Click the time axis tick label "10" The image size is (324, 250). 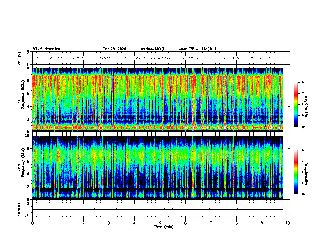pos(288,223)
